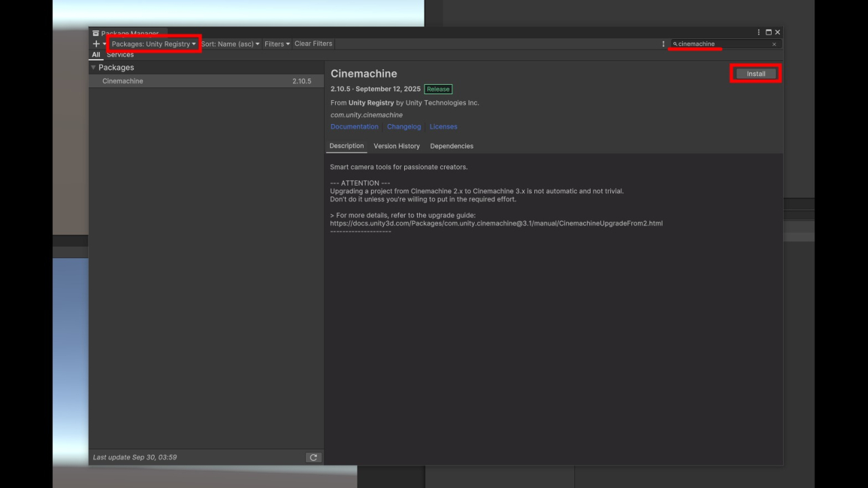Click the Cinemachine package title
Screen dimensions: 868x488
click(363, 74)
